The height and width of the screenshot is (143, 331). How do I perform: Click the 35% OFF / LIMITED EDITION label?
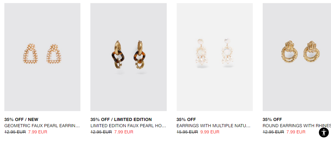pos(121,119)
